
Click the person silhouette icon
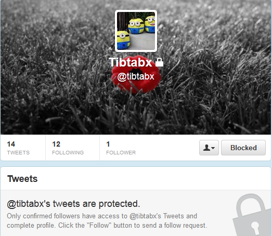click(206, 148)
